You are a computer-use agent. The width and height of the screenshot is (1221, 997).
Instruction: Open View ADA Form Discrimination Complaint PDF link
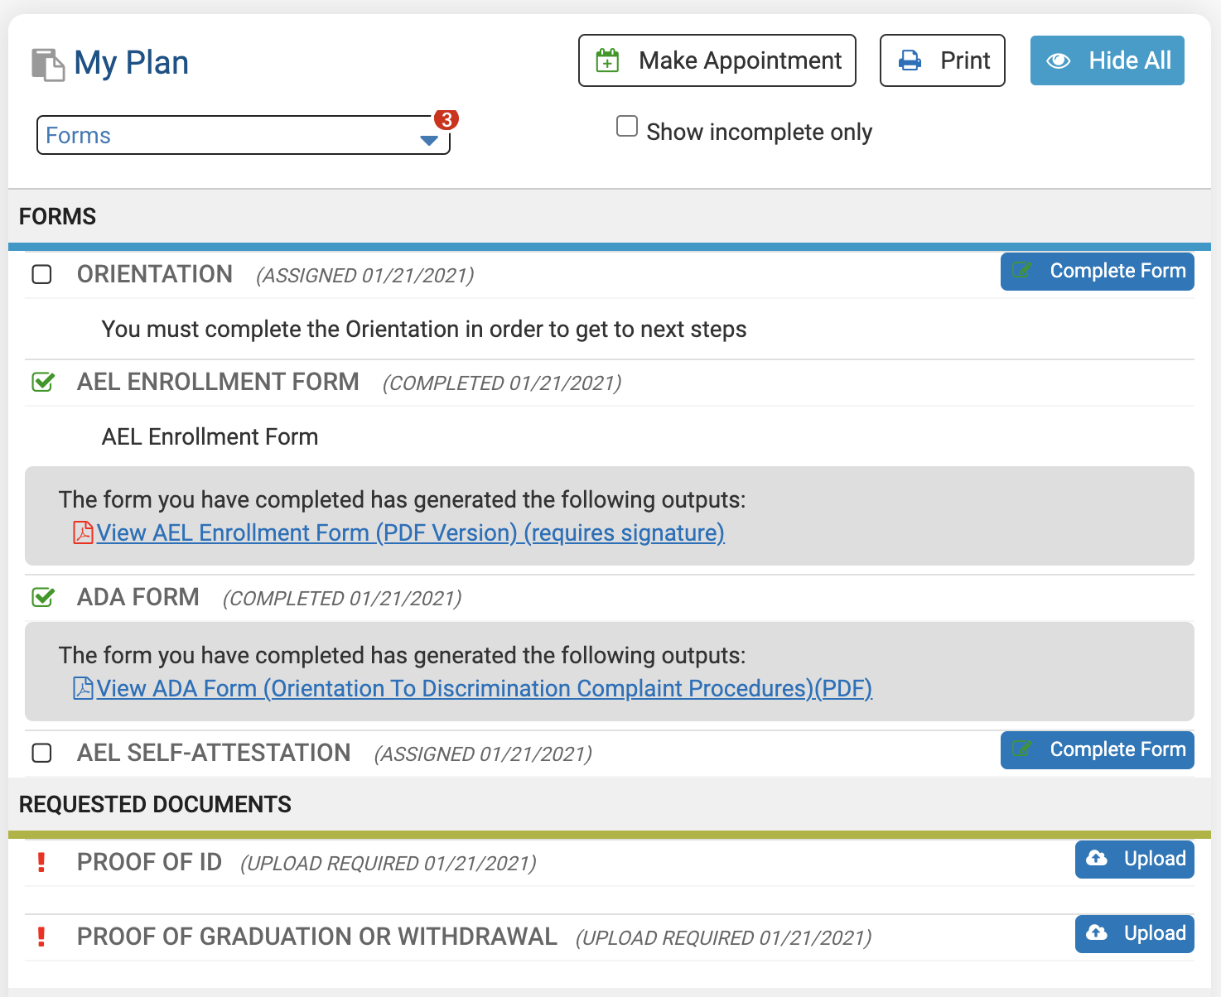[485, 688]
